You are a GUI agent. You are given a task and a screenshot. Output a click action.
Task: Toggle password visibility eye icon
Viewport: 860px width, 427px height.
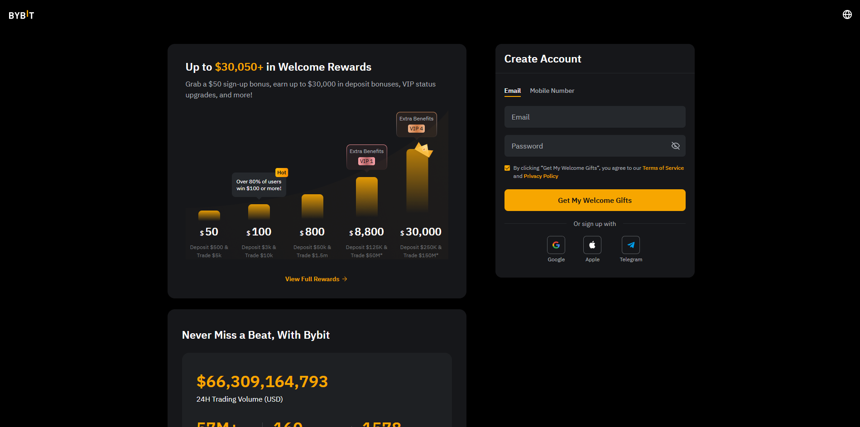tap(675, 146)
